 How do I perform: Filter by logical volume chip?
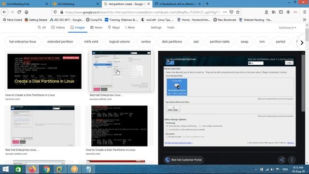[x=120, y=42]
